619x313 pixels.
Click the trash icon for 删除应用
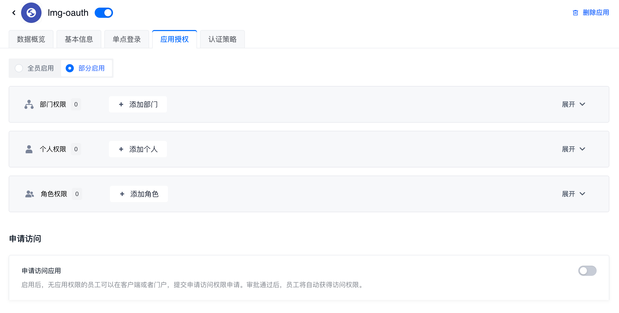(x=575, y=13)
